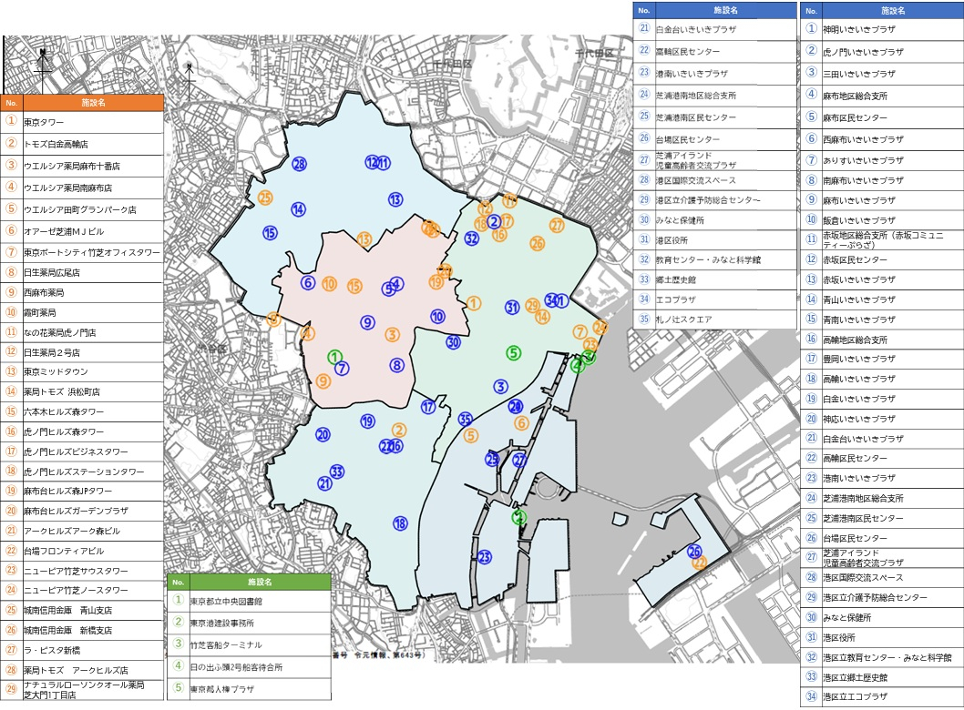Click blue marker 23 on the map

point(485,557)
